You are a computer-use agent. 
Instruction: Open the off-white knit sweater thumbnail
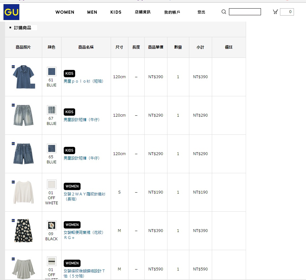23,192
